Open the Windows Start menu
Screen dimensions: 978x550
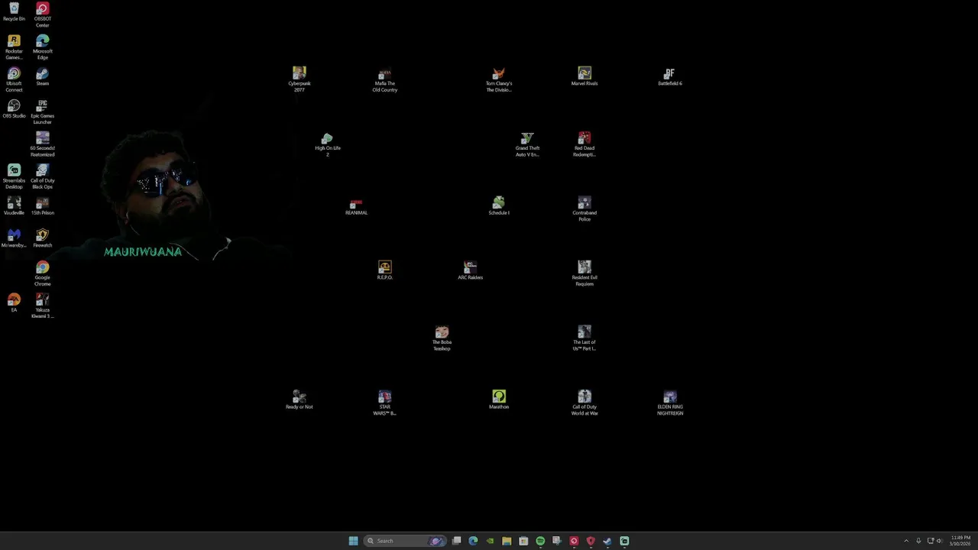(353, 541)
